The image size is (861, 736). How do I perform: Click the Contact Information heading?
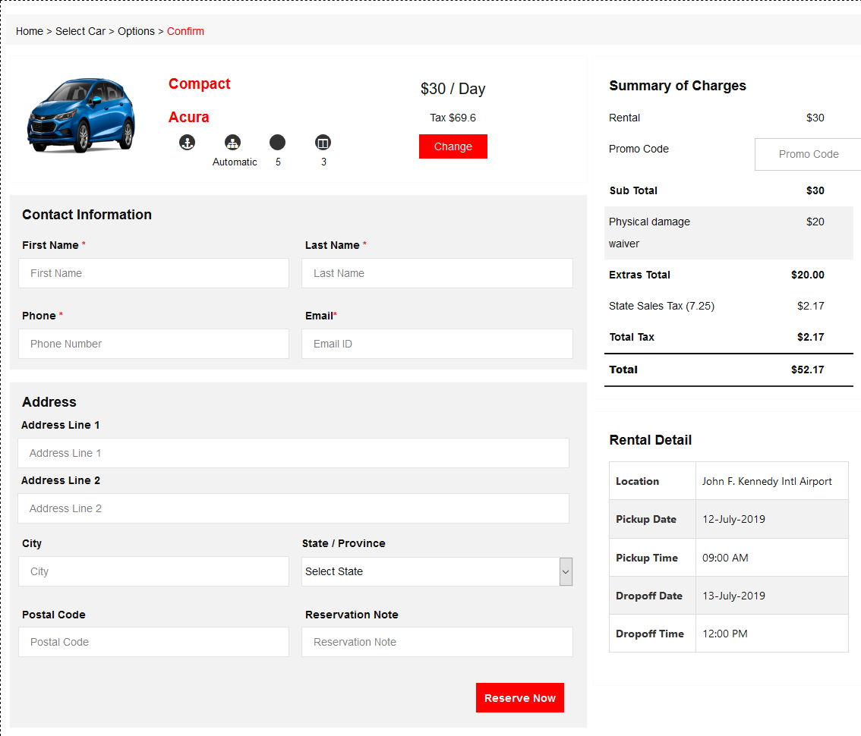pos(87,215)
